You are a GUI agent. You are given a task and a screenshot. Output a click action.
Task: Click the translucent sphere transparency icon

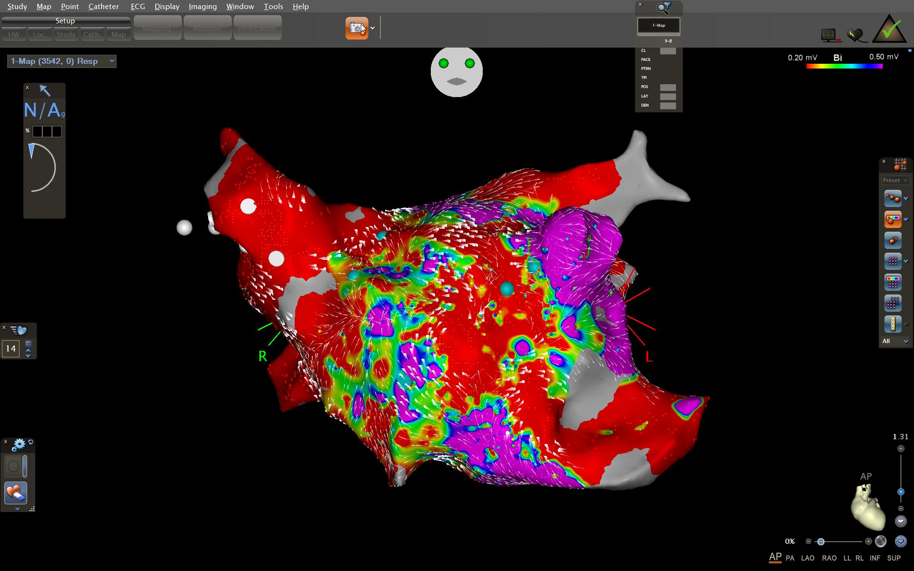click(881, 541)
